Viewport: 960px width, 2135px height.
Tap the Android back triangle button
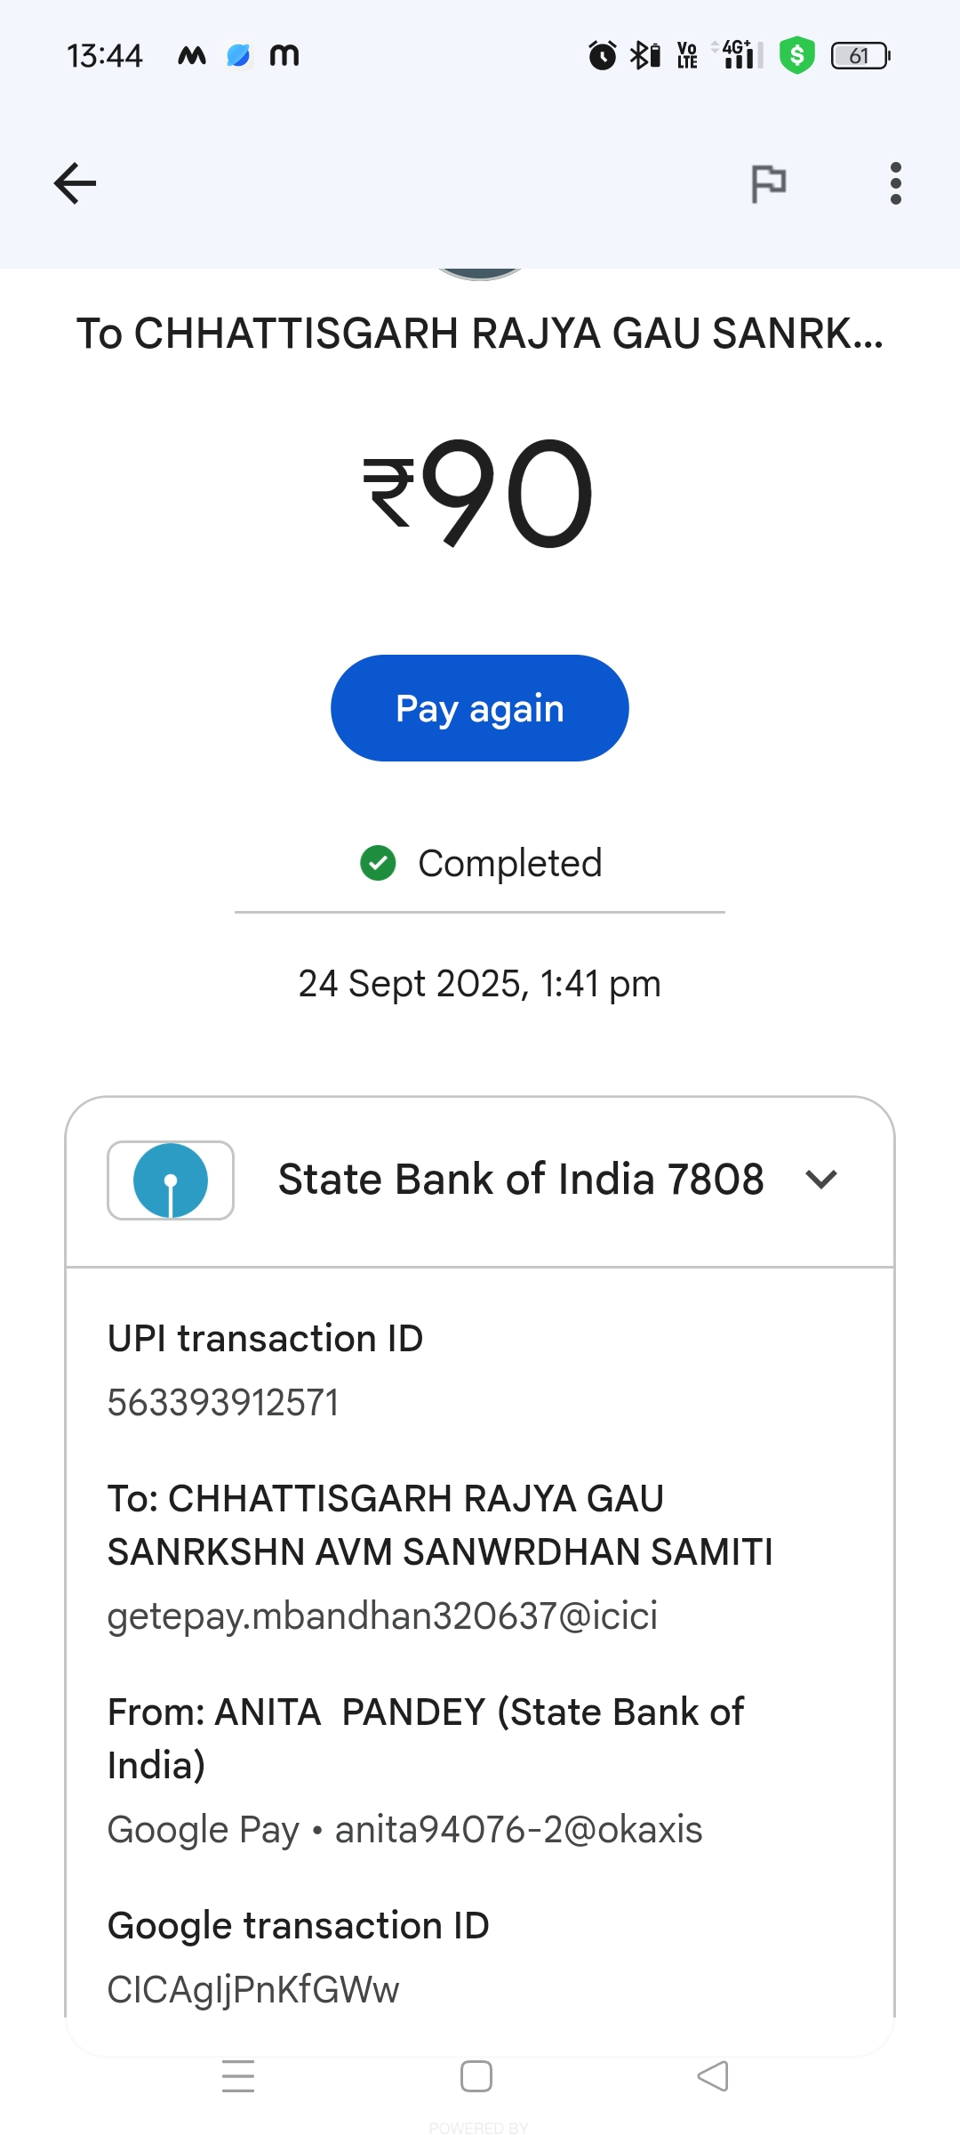(x=713, y=2076)
